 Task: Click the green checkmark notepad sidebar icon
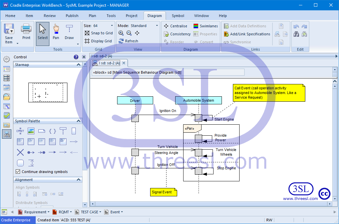click(x=6, y=115)
